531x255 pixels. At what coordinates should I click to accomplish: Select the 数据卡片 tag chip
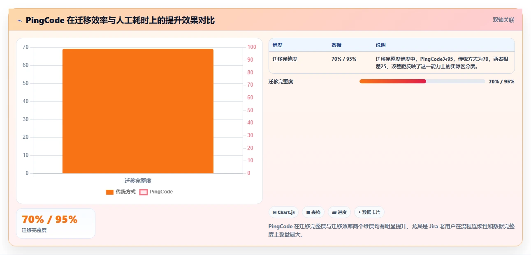(369, 212)
